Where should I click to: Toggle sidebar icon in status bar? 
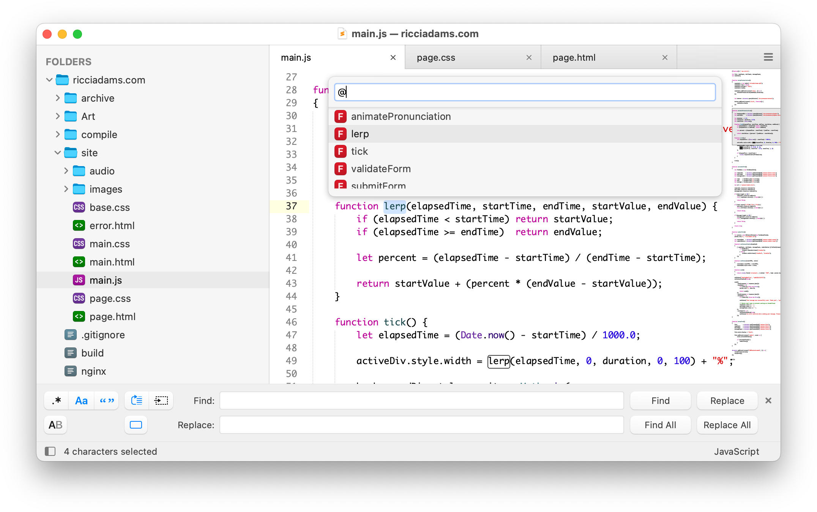click(x=50, y=451)
